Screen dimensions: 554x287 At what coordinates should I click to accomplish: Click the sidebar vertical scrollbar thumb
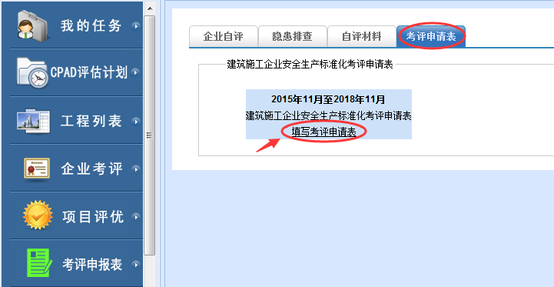[x=150, y=135]
